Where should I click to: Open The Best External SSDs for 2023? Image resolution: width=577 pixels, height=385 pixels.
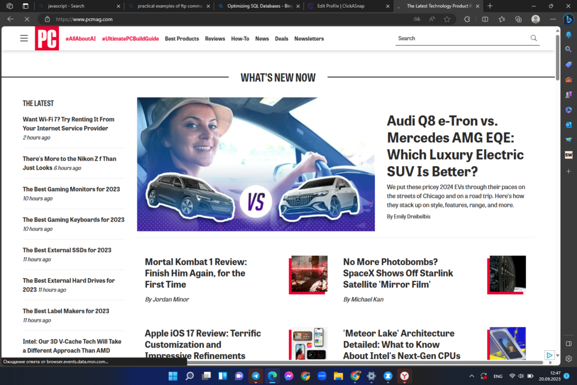pos(67,250)
